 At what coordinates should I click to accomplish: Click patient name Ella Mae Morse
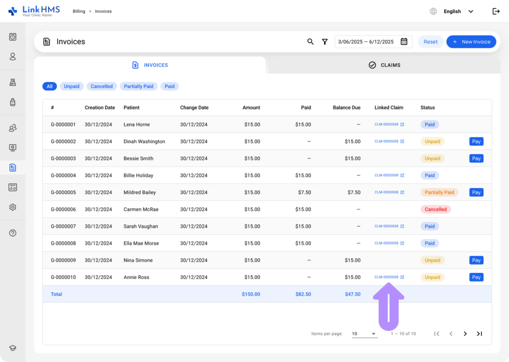tap(141, 243)
